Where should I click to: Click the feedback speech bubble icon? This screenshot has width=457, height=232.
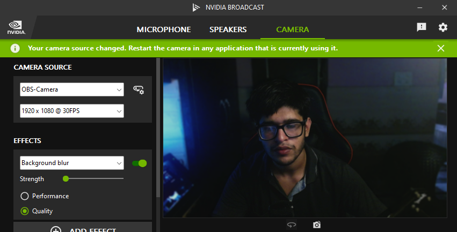coord(422,27)
